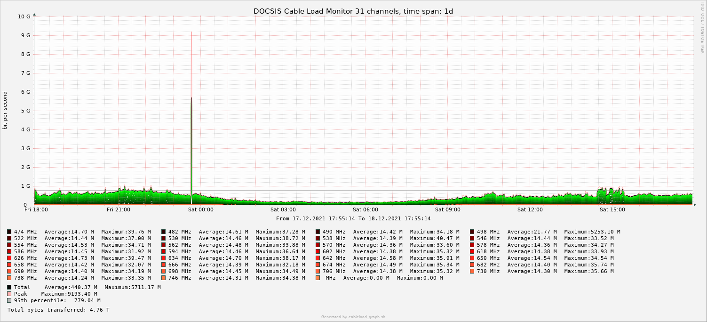This screenshot has height=322, width=707.
Task: Click the From/To date range caption
Action: [353, 218]
